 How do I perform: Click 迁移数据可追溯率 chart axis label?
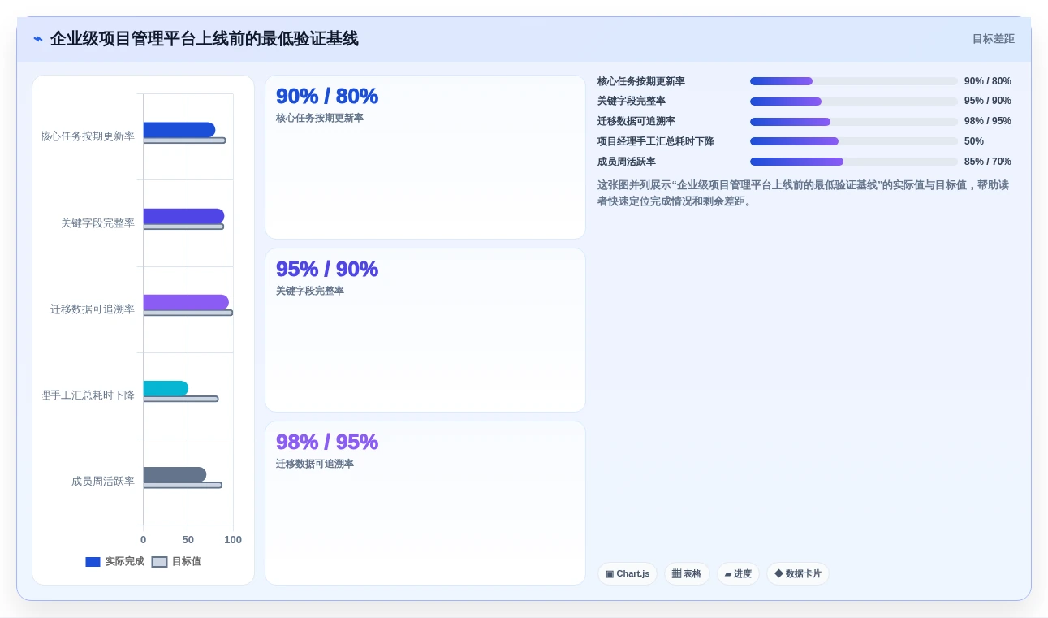(x=93, y=309)
